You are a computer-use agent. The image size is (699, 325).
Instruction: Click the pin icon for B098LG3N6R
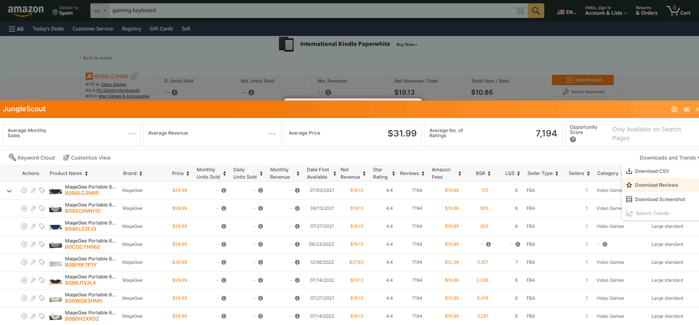33,190
